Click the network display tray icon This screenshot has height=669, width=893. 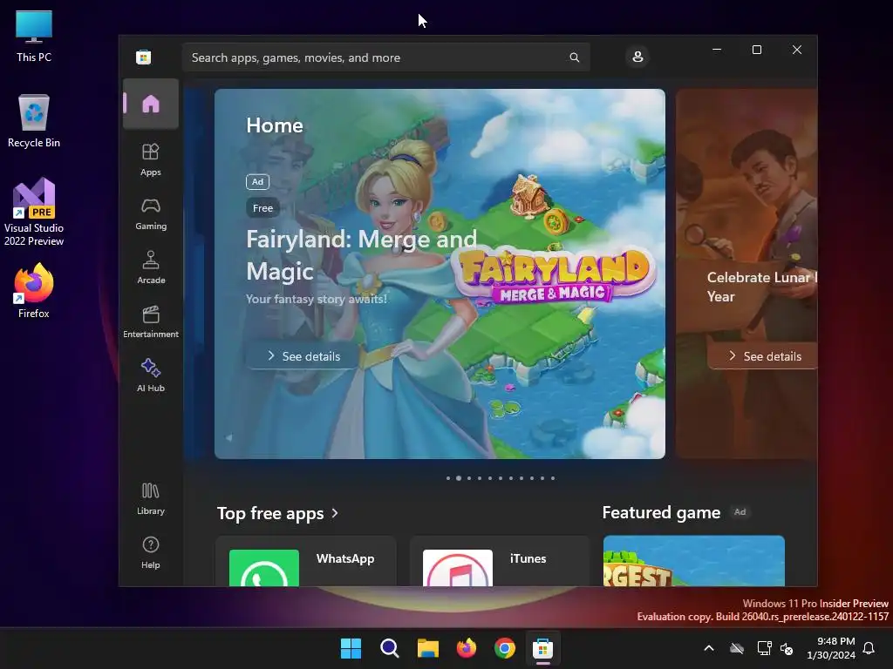[764, 648]
